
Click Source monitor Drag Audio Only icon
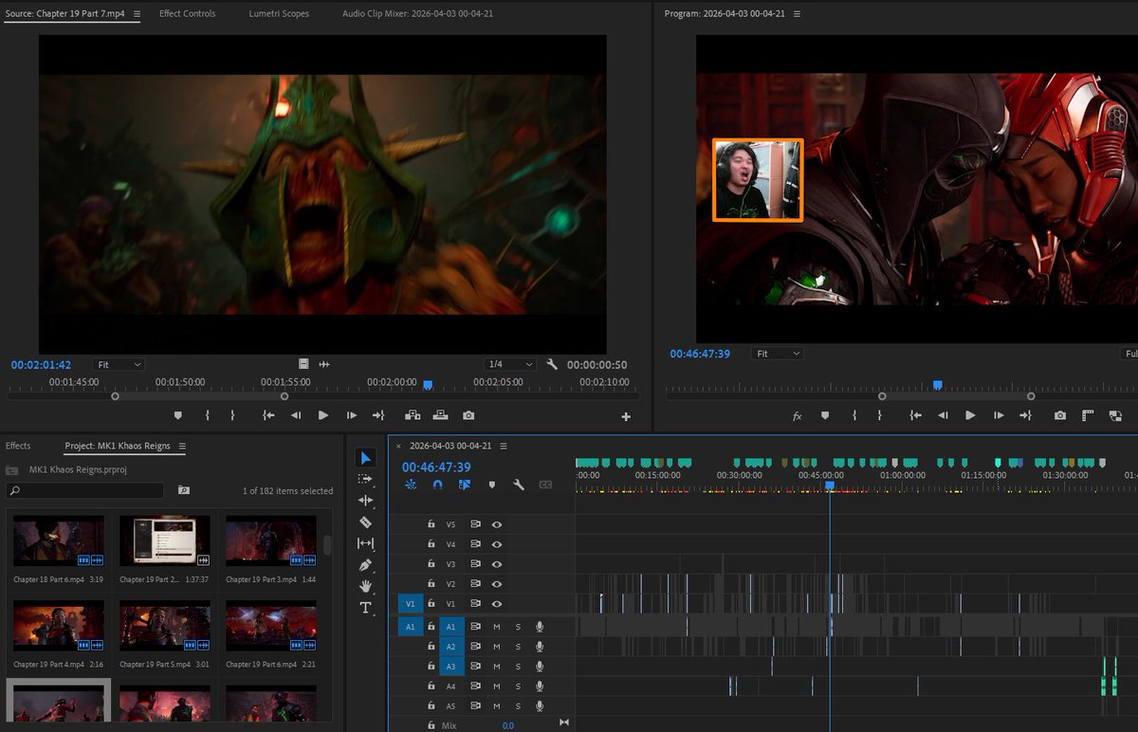[x=324, y=364]
